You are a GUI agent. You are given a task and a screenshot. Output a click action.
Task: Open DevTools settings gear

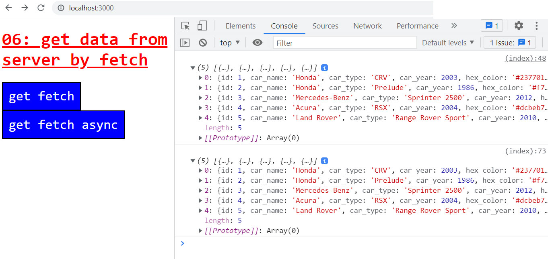click(x=519, y=26)
